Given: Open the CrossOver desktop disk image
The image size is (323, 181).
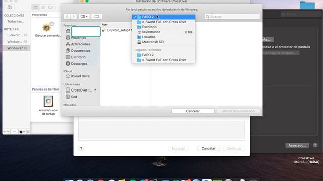Looking at the screenshot, I should [x=306, y=160].
